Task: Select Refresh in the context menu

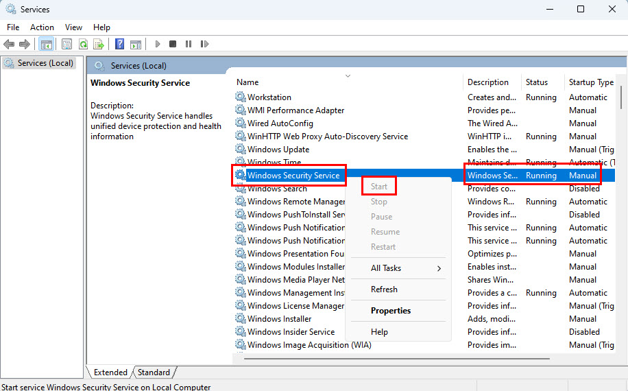Action: (x=384, y=289)
